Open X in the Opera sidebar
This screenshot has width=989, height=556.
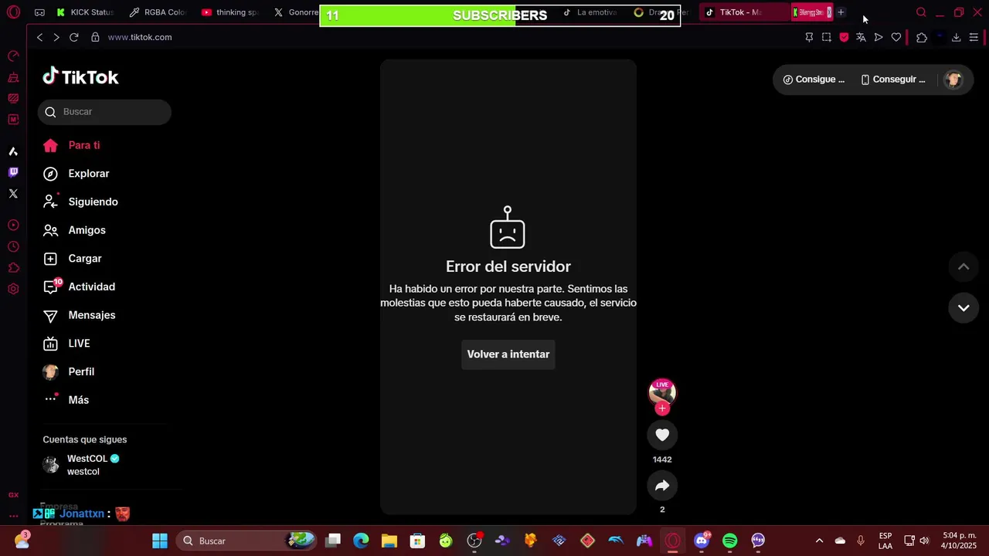coord(13,194)
